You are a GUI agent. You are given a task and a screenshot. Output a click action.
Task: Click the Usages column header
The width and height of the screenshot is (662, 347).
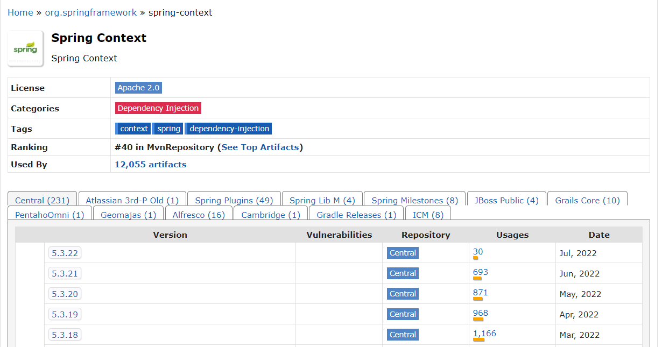pyautogui.click(x=512, y=235)
